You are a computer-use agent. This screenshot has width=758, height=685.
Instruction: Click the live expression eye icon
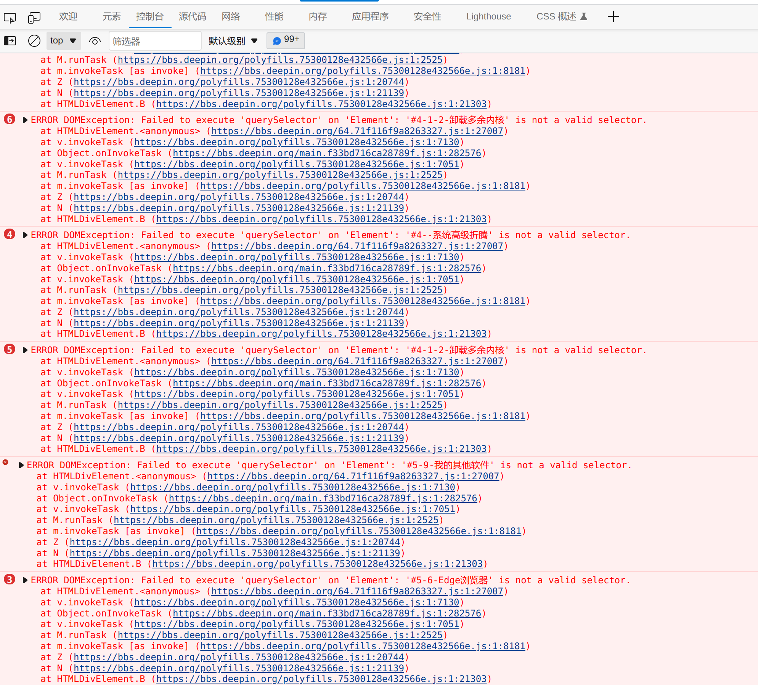(95, 41)
